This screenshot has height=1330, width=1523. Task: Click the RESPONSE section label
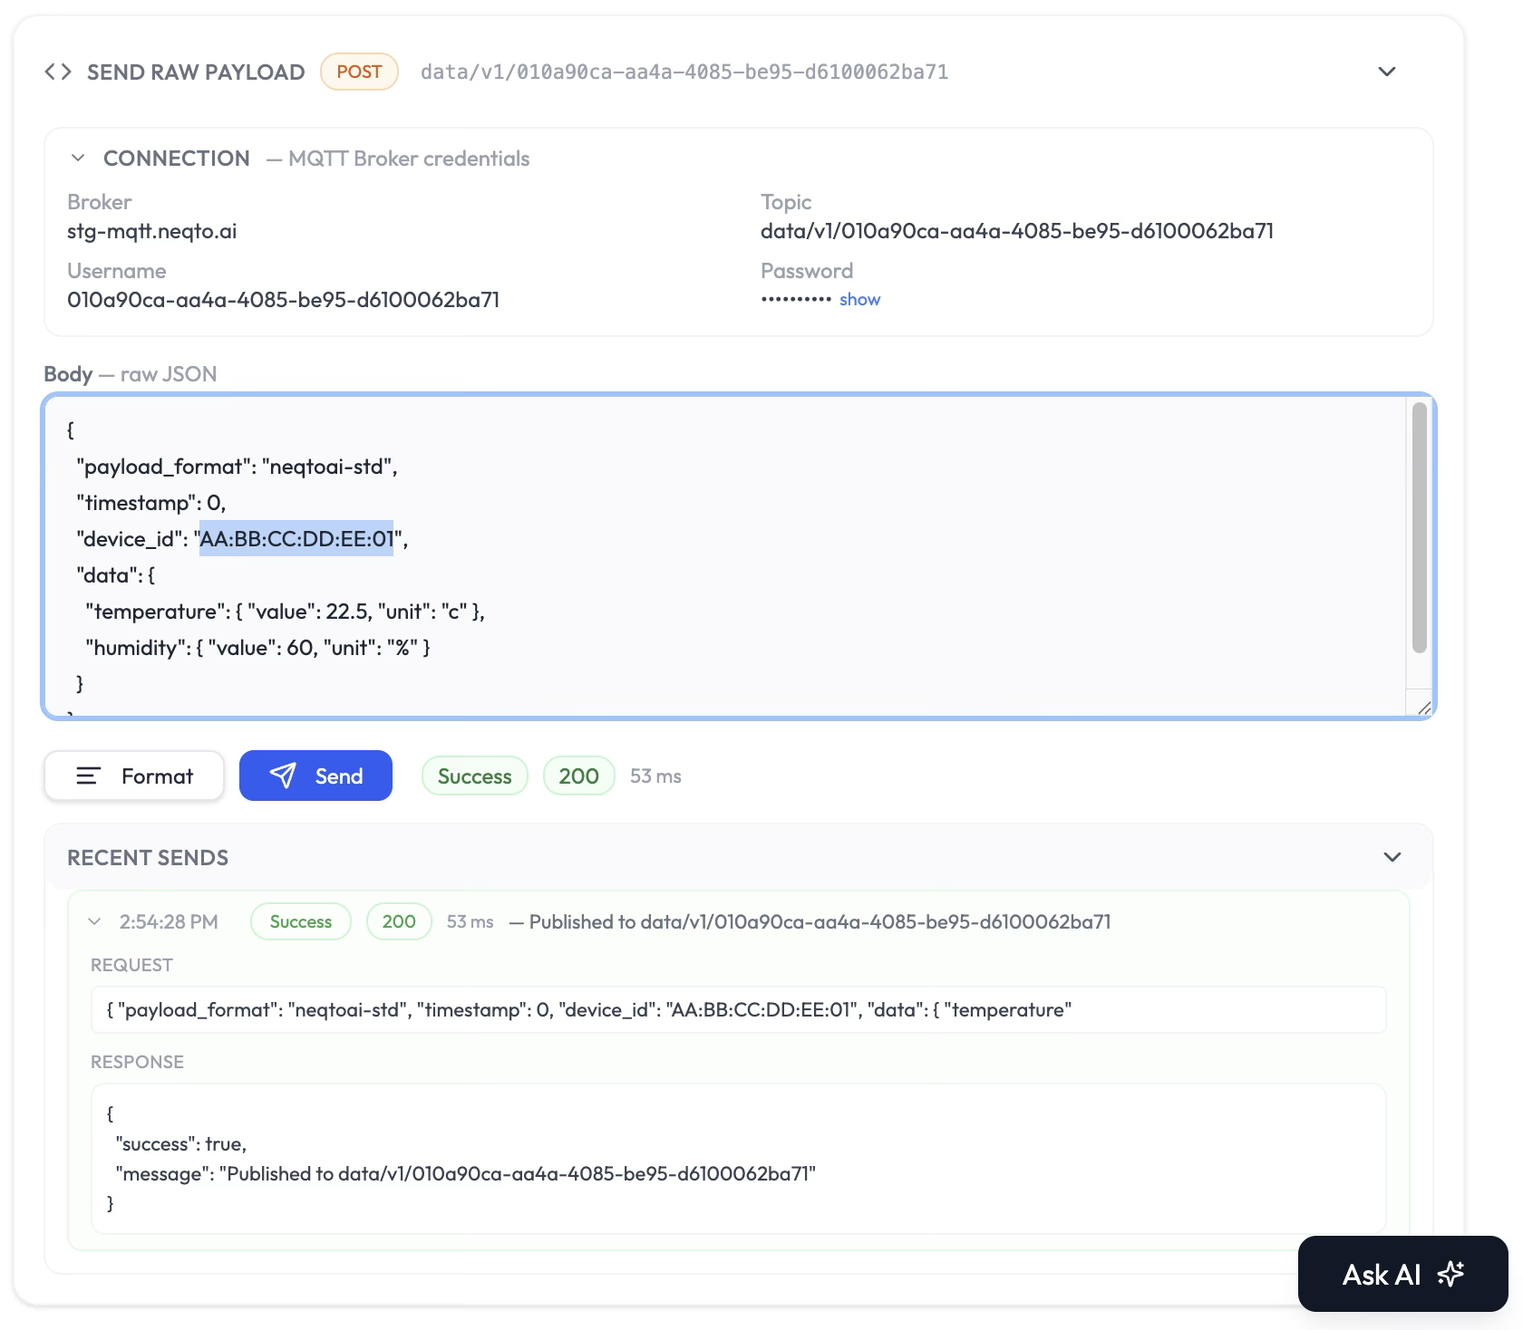click(137, 1062)
